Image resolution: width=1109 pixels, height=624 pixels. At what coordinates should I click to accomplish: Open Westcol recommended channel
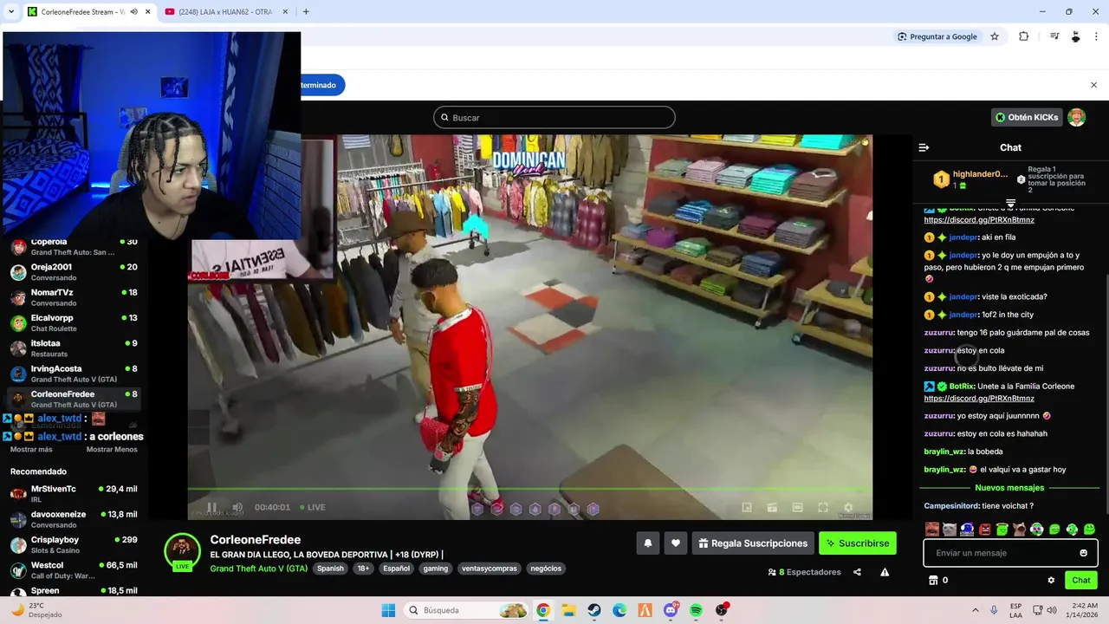coord(74,569)
